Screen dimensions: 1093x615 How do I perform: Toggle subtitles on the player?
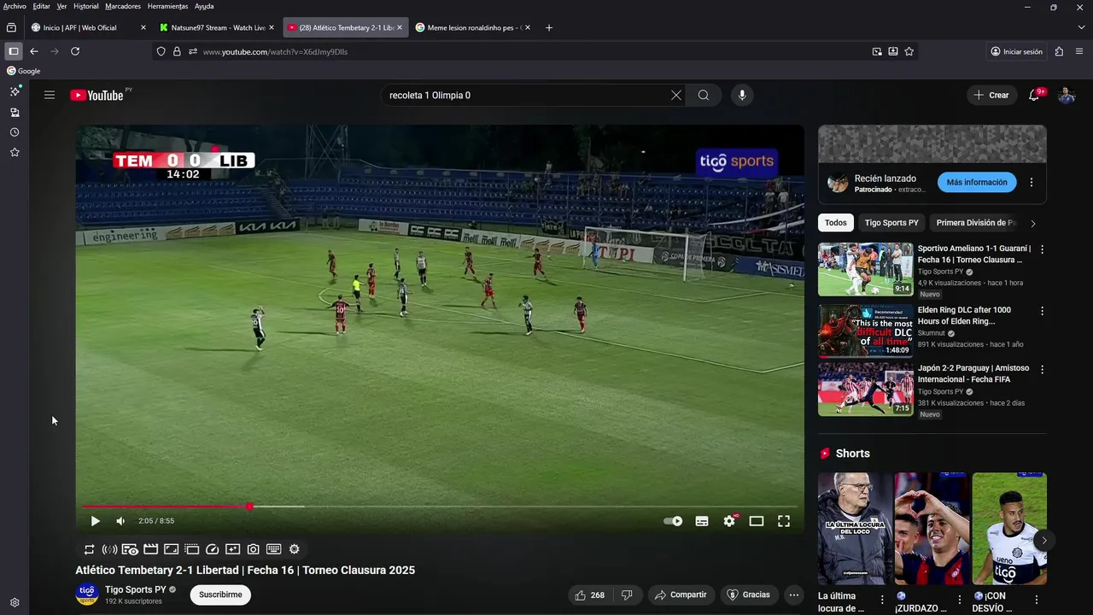(x=702, y=521)
